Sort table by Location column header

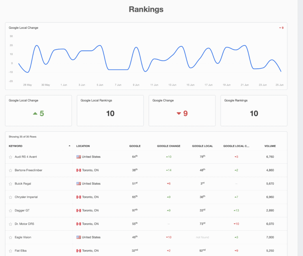(x=83, y=146)
